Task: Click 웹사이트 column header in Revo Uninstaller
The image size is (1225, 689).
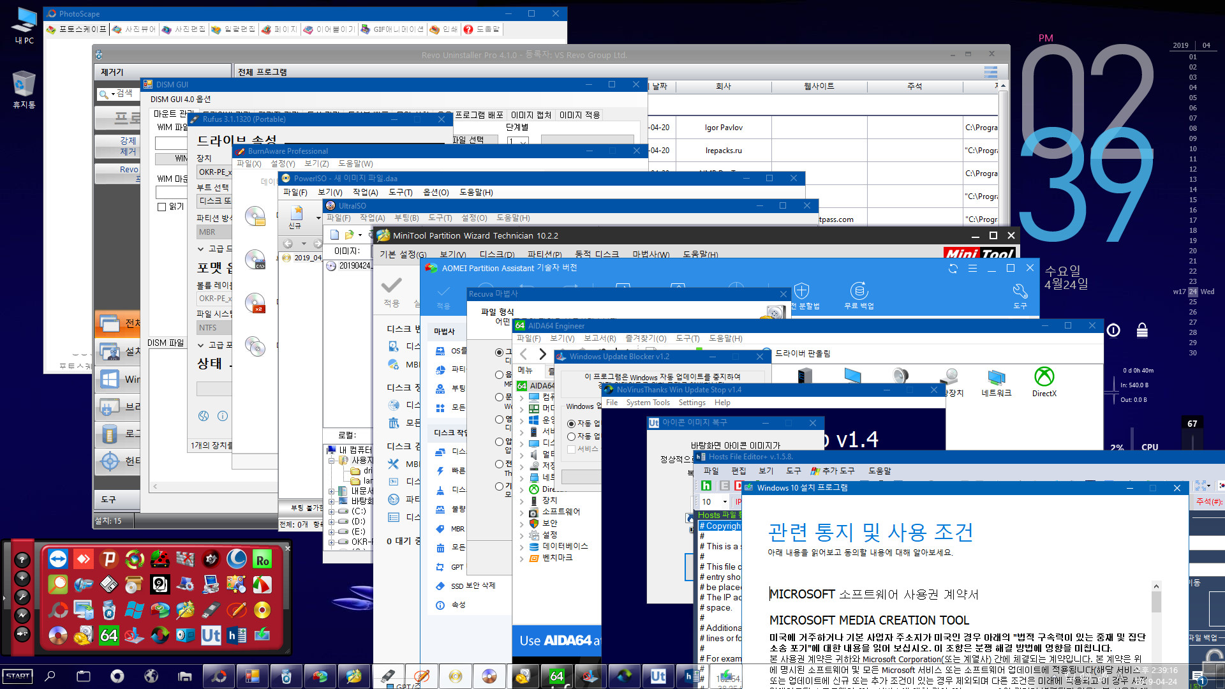Action: click(x=819, y=86)
